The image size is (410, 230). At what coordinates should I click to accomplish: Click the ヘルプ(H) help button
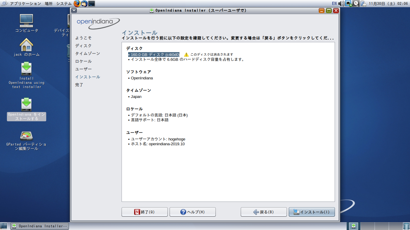[x=192, y=212]
